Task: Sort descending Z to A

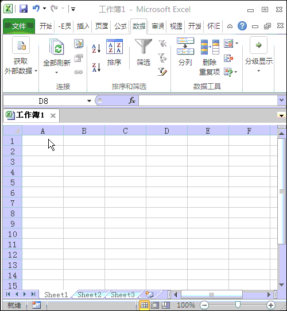Action: 96,67
